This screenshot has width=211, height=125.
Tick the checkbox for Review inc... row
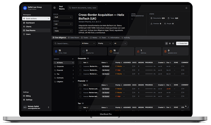(80, 66)
